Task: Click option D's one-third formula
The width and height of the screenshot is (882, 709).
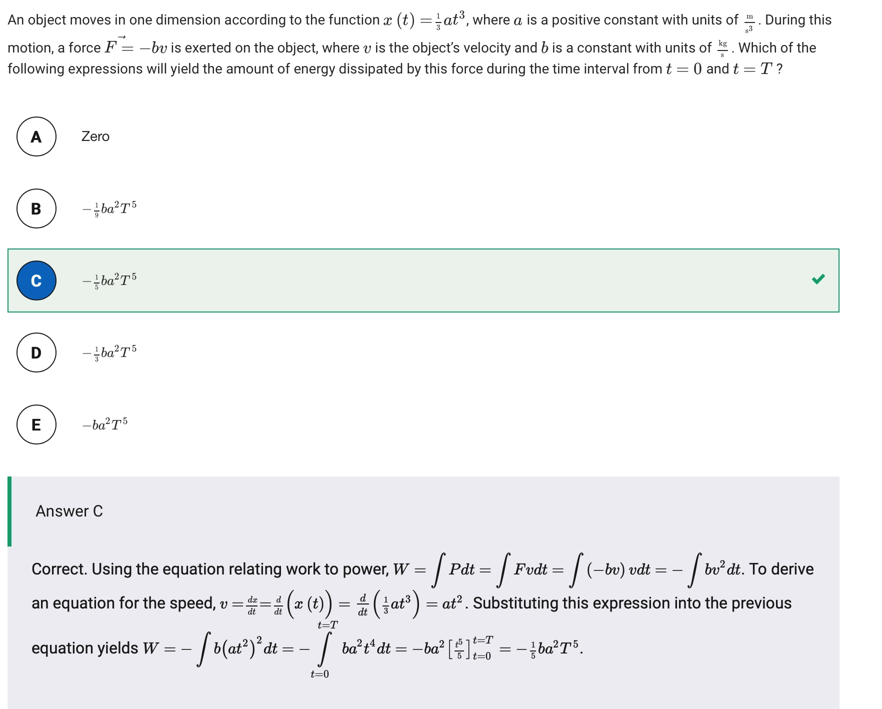Action: (109, 352)
